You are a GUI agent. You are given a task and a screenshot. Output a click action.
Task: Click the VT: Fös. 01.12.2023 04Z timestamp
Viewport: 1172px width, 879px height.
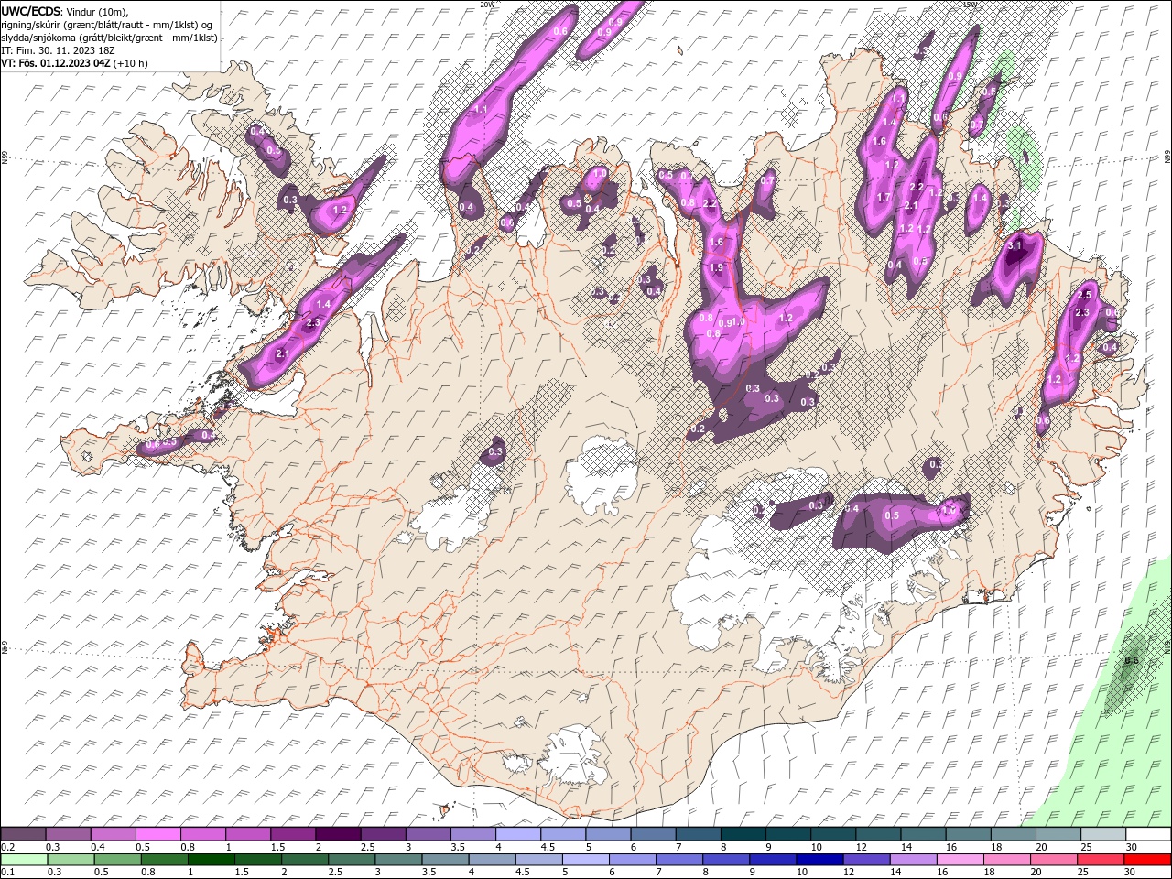tap(56, 63)
